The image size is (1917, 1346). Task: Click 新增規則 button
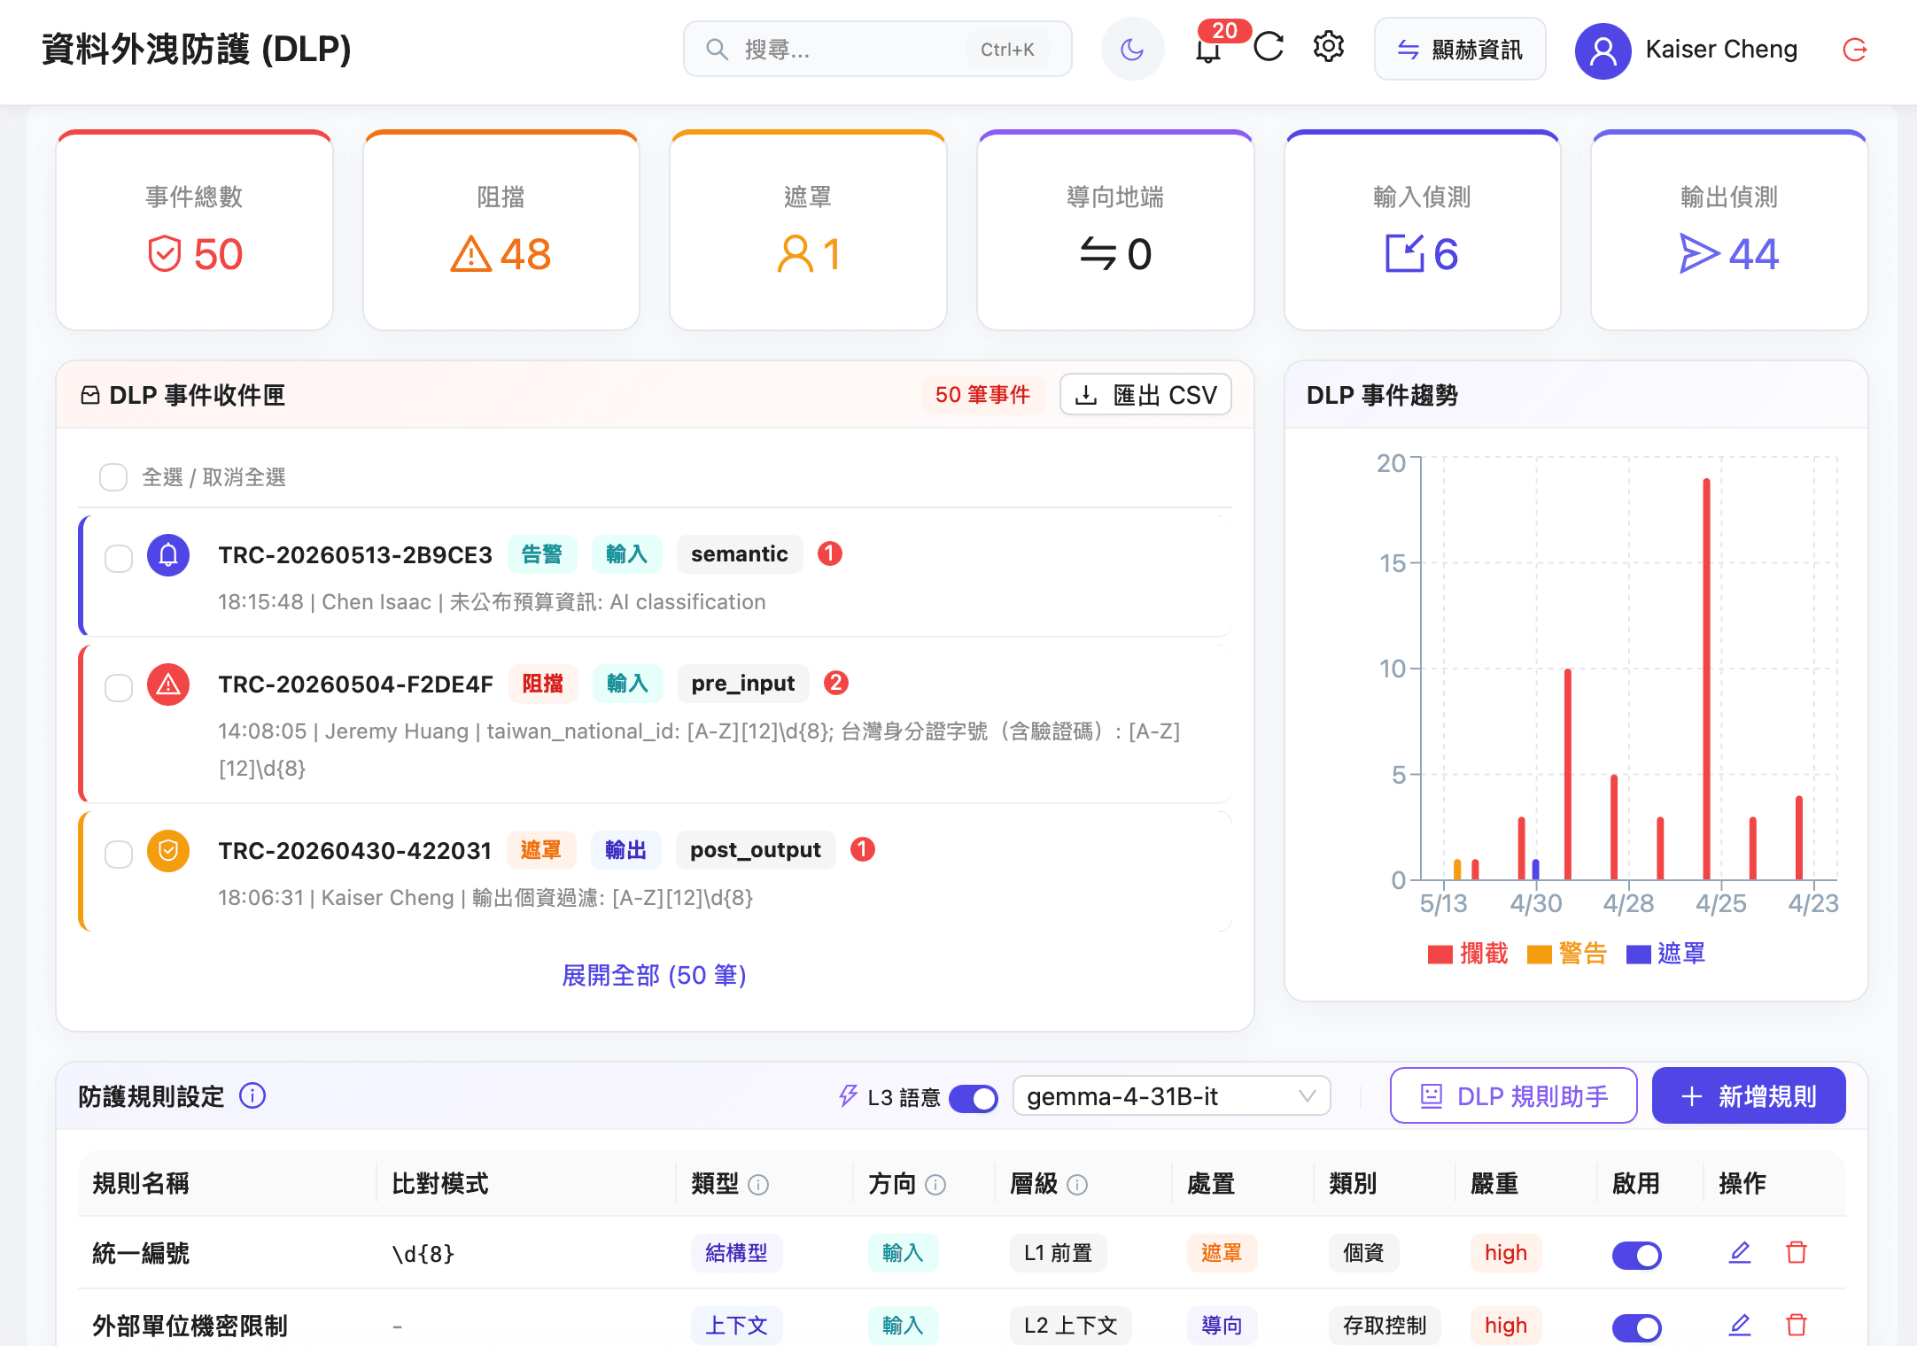[1749, 1096]
